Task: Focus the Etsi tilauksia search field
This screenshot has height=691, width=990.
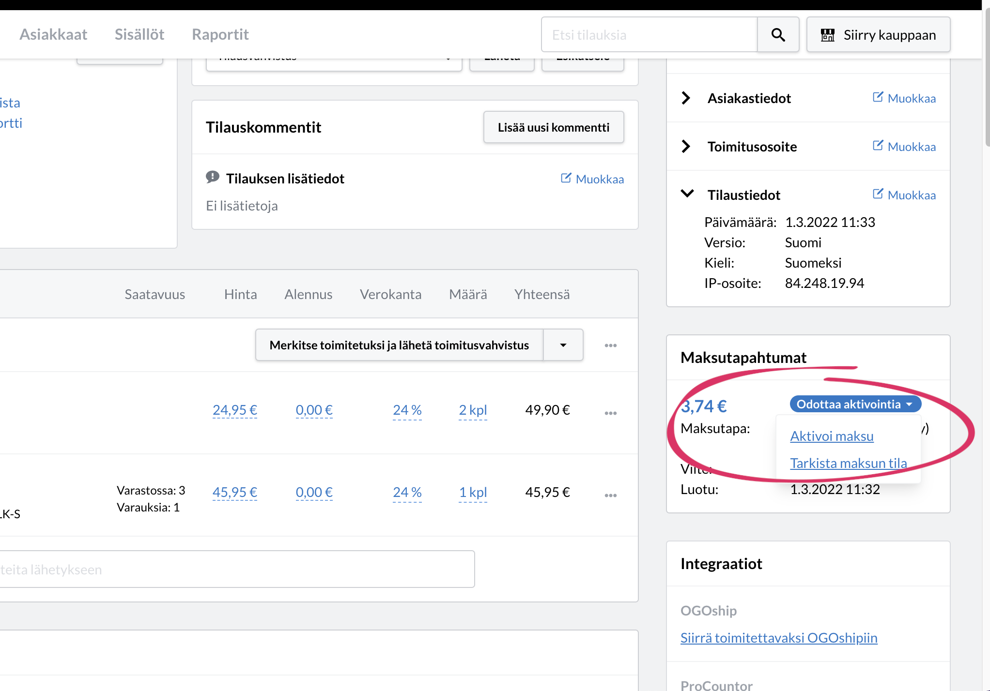Action: 649,35
